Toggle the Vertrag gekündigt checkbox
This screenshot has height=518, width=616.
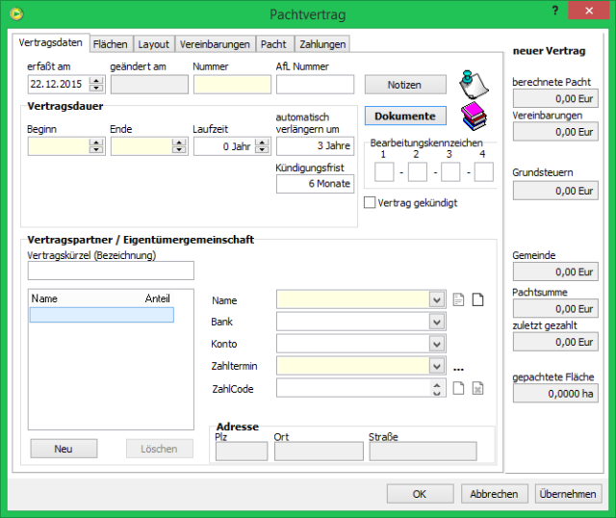pyautogui.click(x=370, y=203)
